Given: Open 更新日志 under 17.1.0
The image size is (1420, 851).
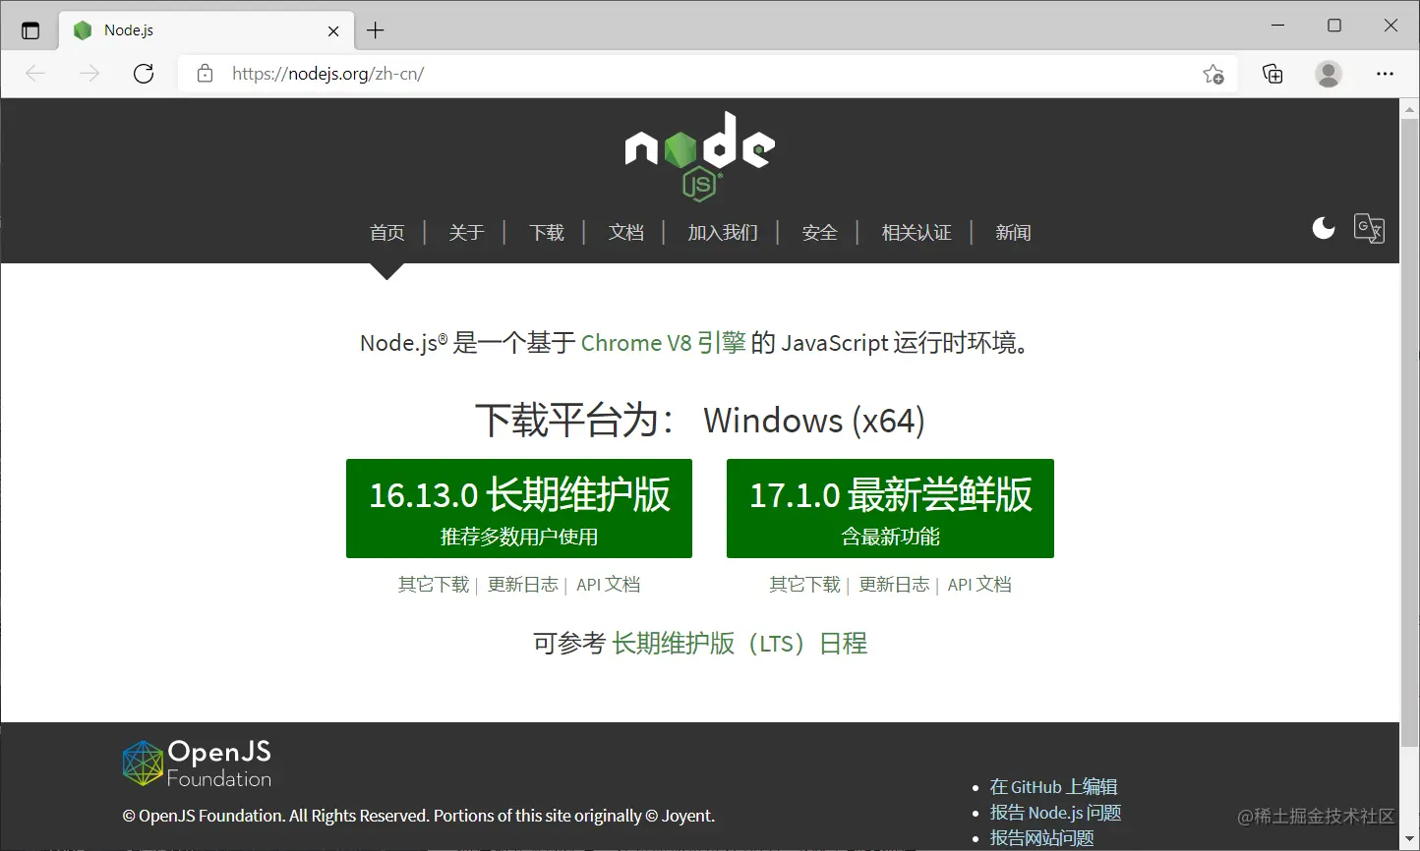Looking at the screenshot, I should click(x=894, y=585).
